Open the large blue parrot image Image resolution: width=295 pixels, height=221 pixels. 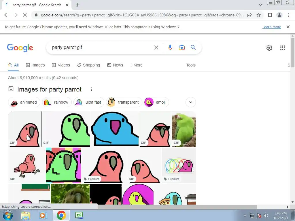click(x=115, y=129)
